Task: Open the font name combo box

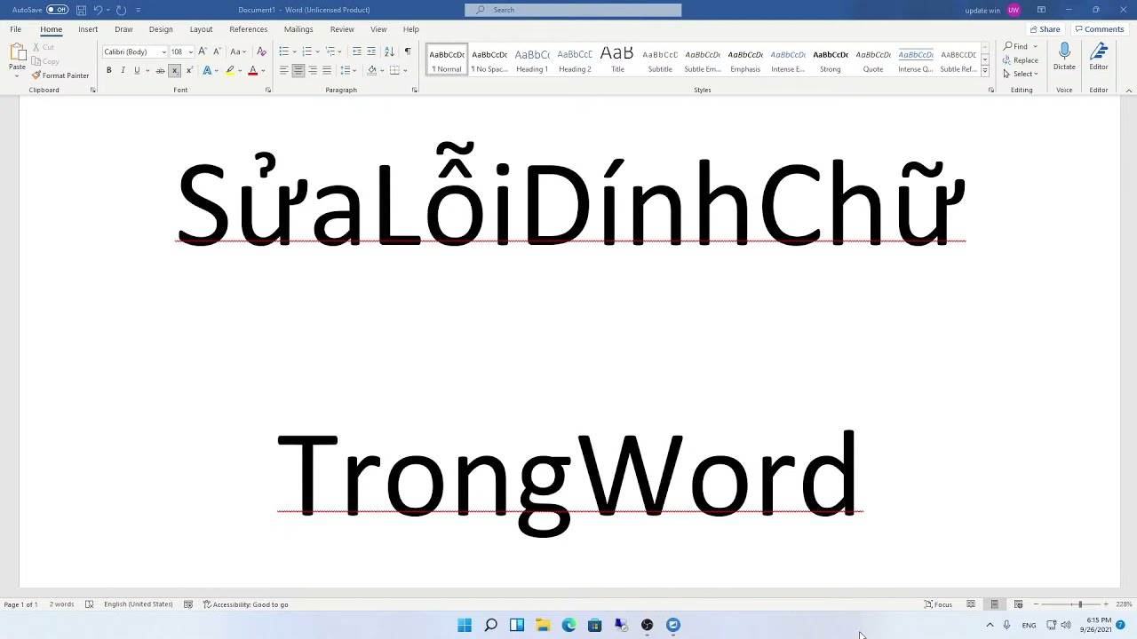Action: (135, 51)
